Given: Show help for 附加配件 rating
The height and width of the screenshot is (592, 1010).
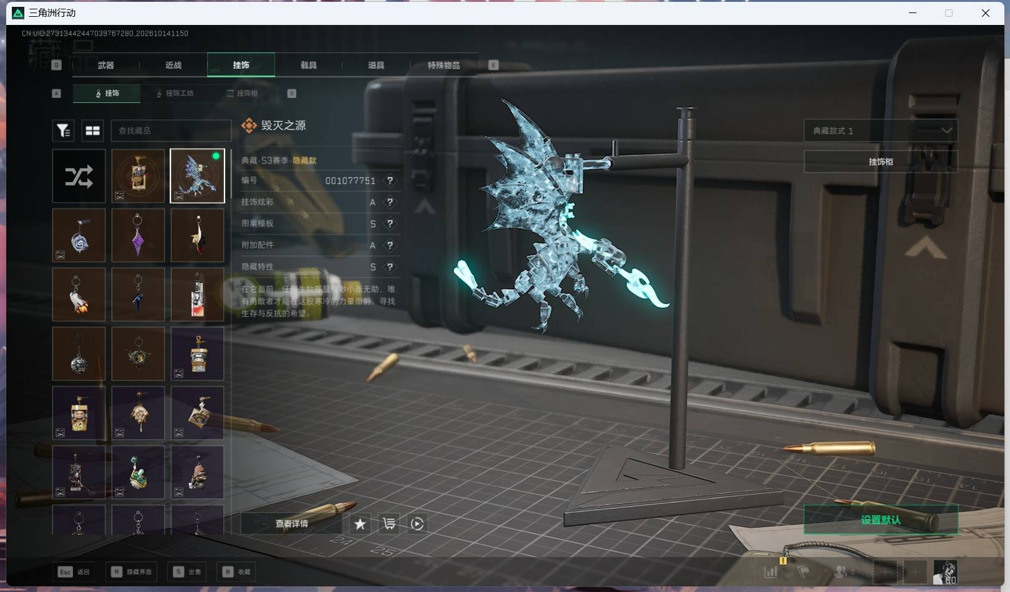Looking at the screenshot, I should point(391,245).
